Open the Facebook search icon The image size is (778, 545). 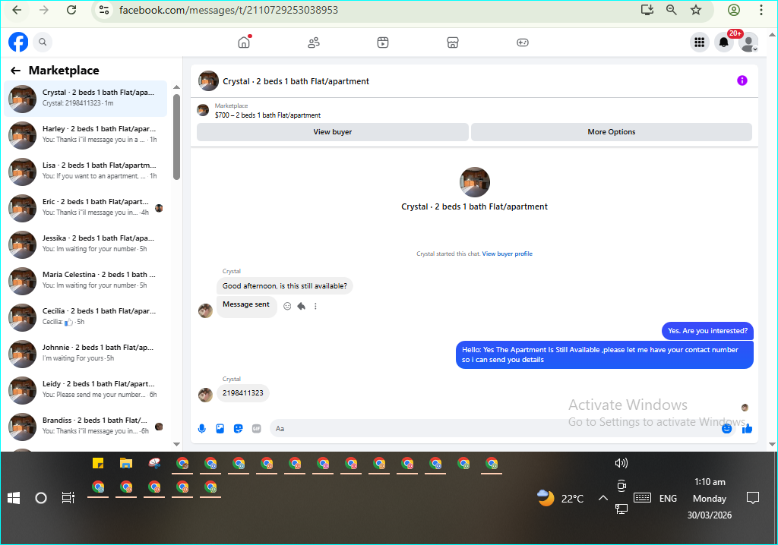click(43, 43)
